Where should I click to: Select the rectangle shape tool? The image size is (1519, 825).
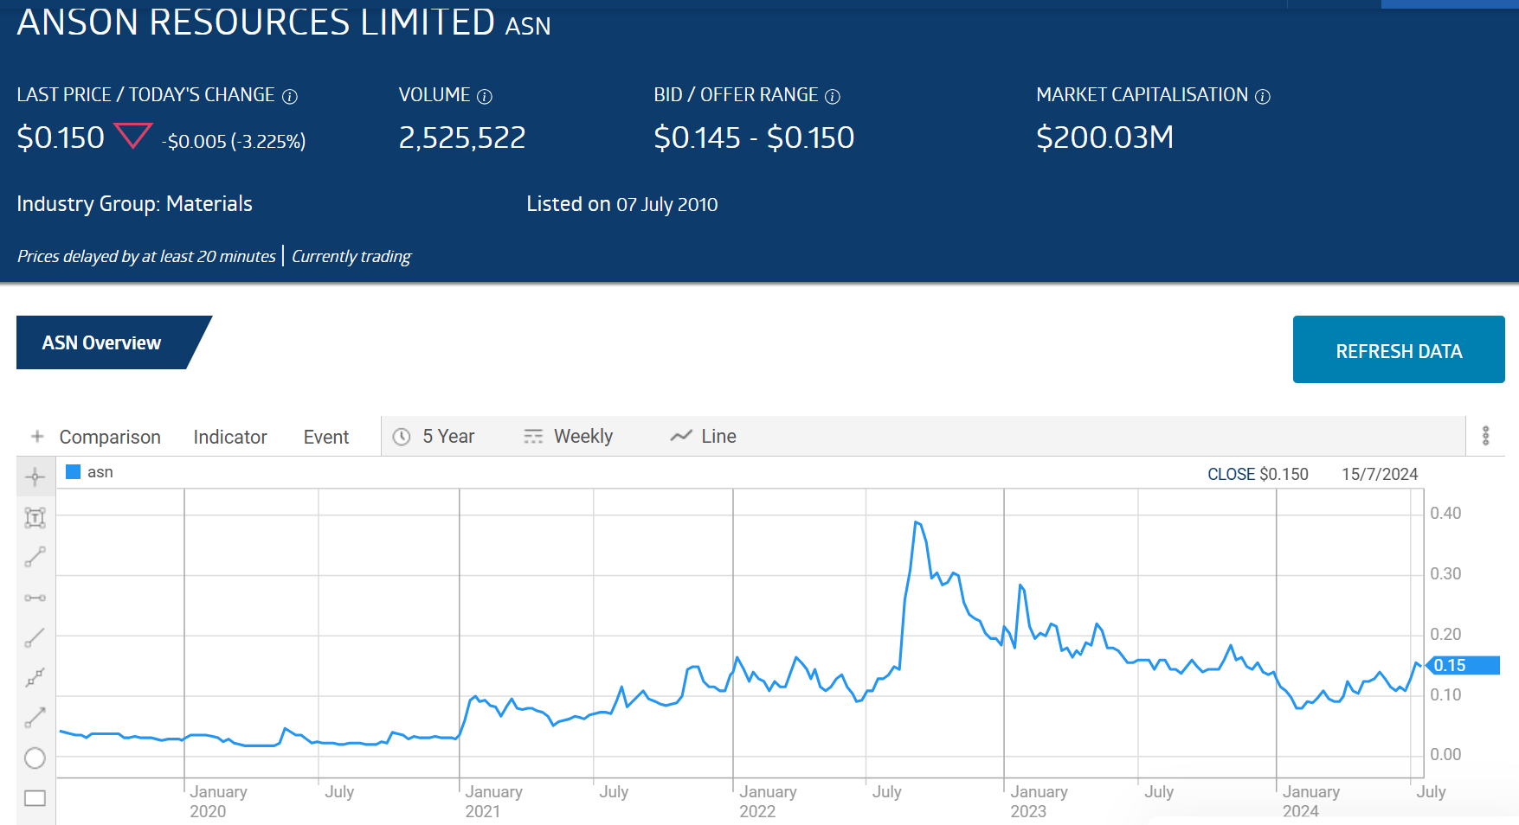pos(35,797)
